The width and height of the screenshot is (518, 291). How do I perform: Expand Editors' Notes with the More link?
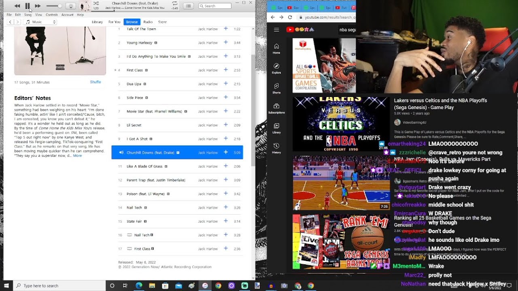(77, 156)
